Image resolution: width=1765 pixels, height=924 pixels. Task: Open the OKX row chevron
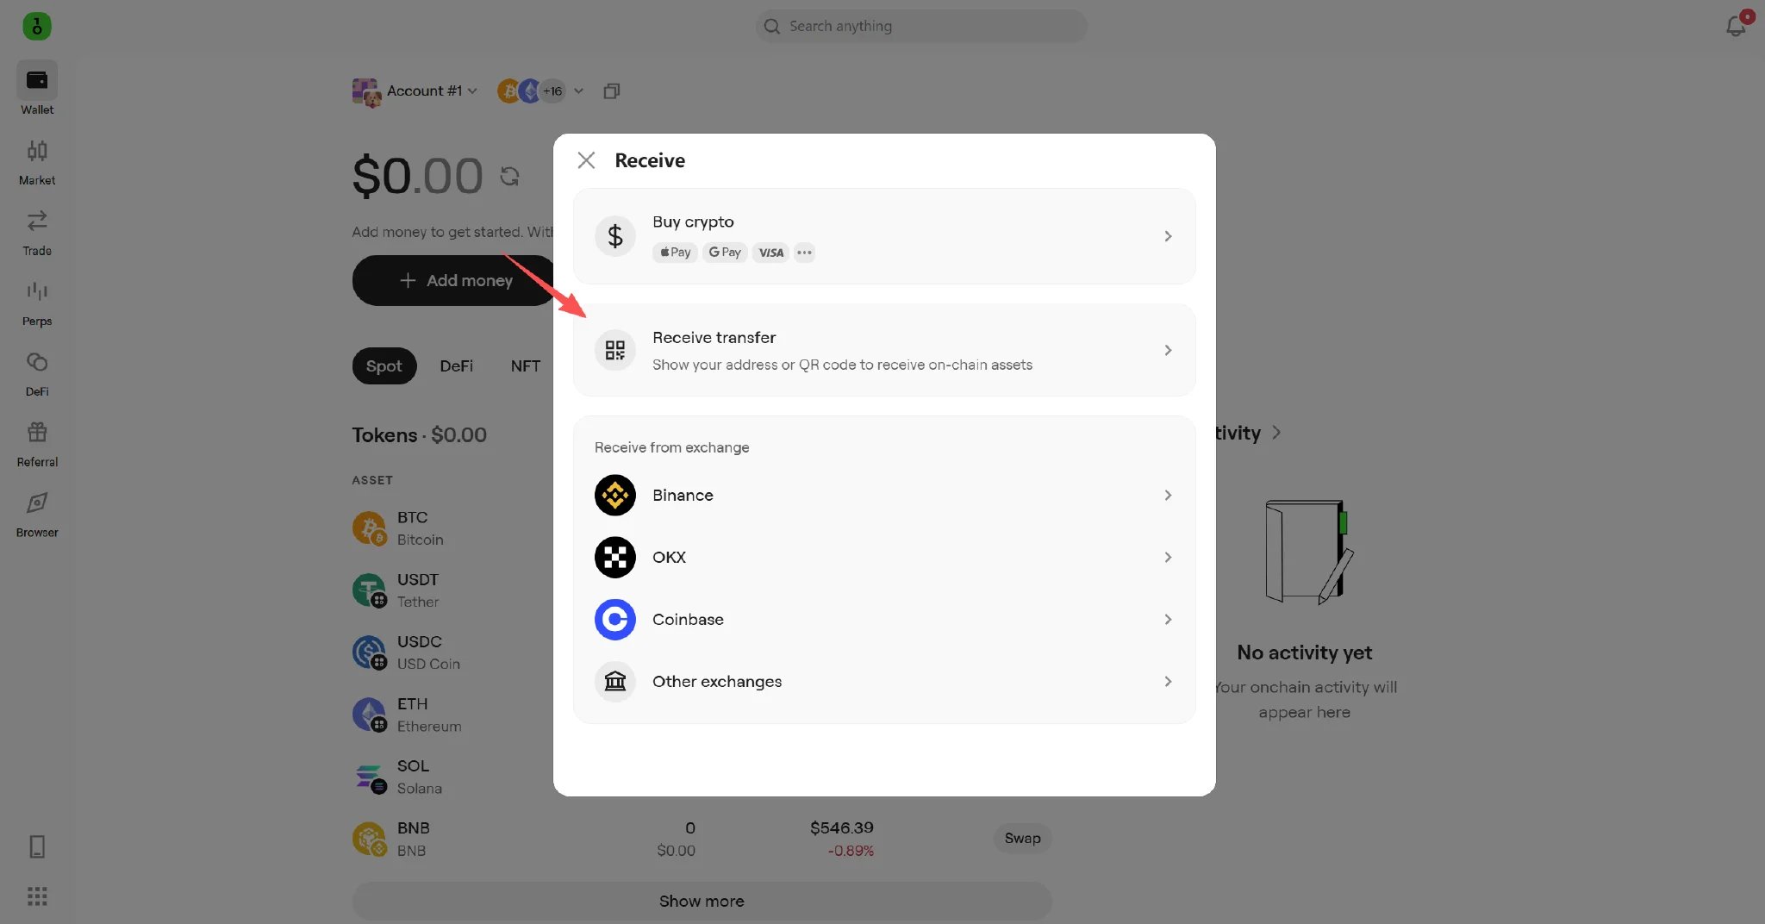tap(1168, 558)
